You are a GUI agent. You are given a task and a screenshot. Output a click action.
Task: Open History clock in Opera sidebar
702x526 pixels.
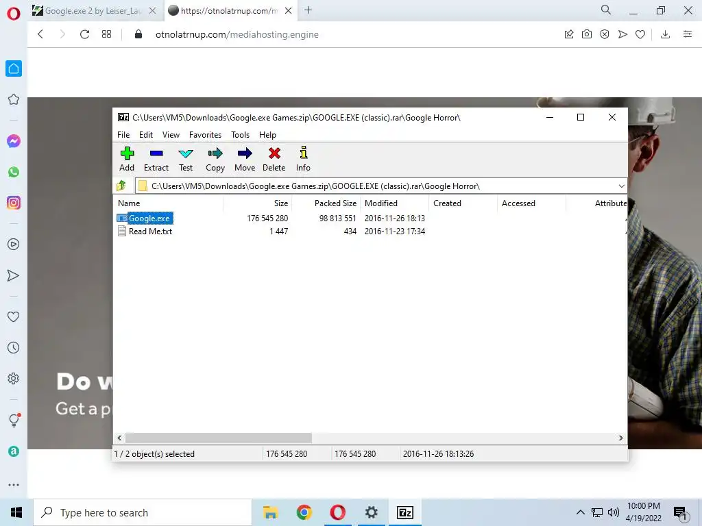pos(14,347)
